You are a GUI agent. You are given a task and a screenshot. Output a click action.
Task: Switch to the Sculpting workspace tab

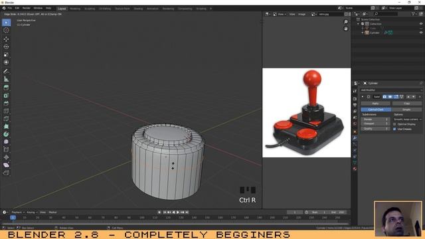[90, 9]
